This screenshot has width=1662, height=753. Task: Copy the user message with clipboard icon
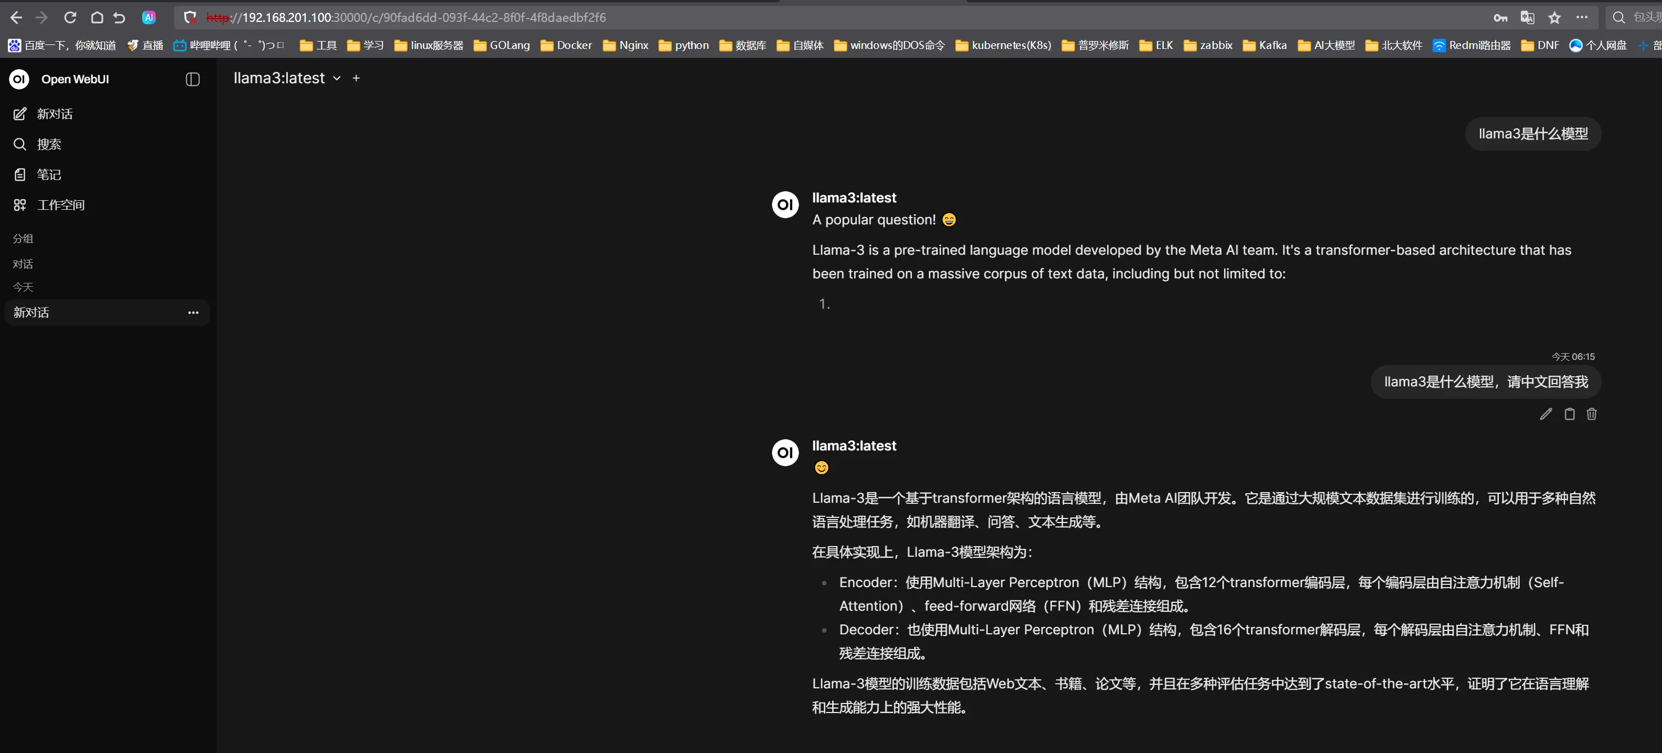tap(1569, 414)
